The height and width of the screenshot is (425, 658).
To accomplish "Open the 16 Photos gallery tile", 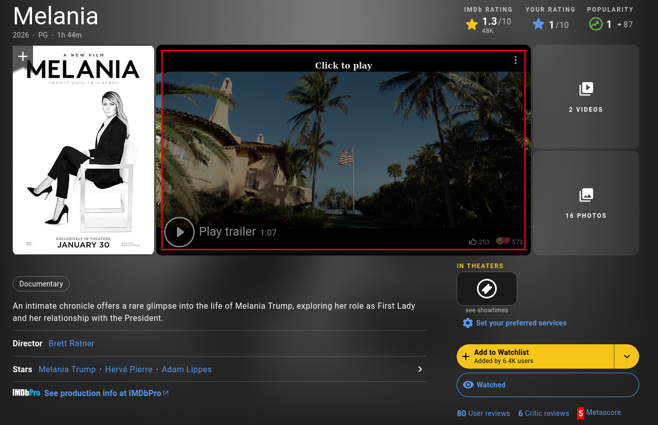I will tap(586, 203).
